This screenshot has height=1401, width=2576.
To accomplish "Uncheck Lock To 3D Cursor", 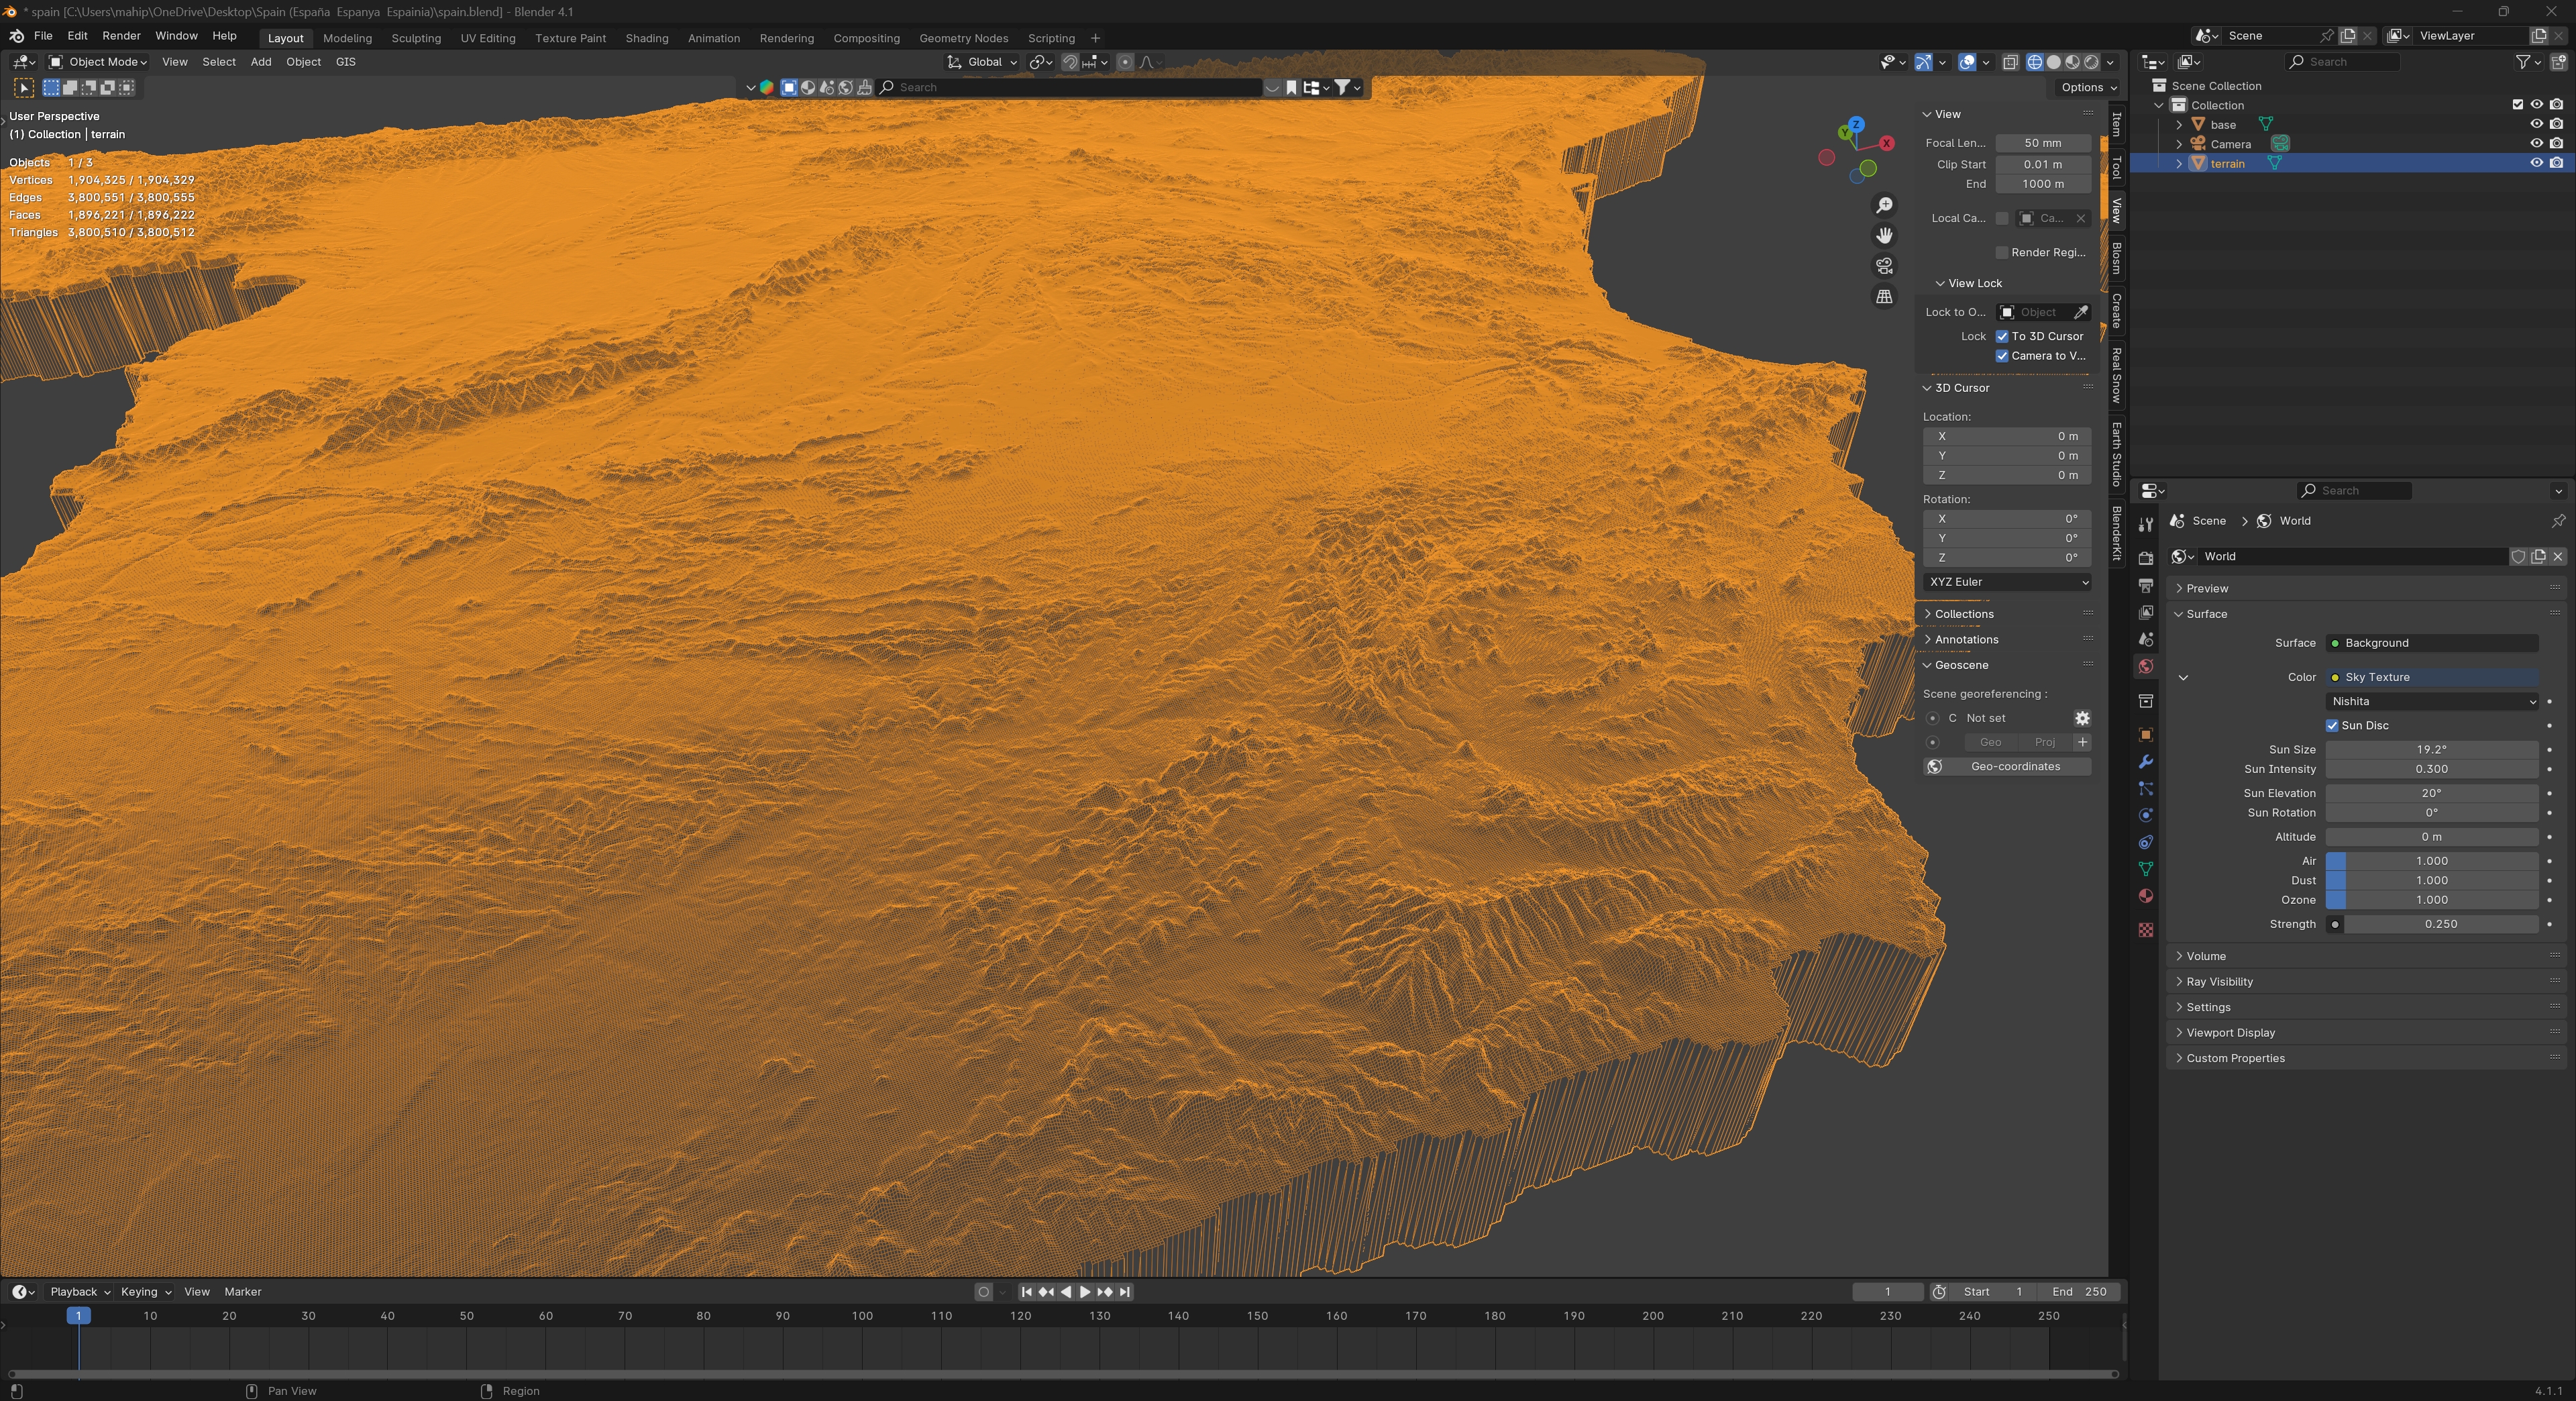I will (x=2002, y=336).
